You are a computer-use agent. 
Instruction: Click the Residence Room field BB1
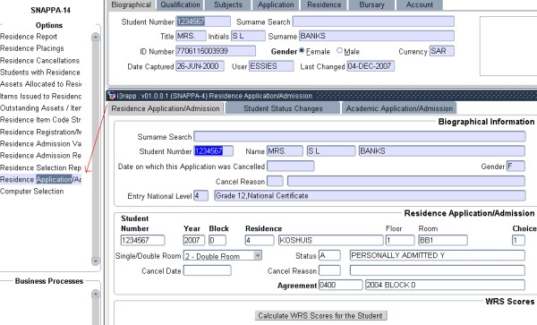pyautogui.click(x=443, y=240)
